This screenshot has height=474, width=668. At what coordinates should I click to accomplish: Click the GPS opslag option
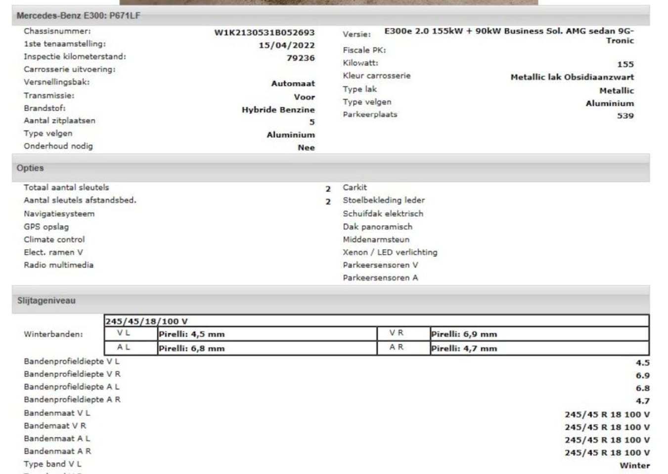(x=46, y=227)
